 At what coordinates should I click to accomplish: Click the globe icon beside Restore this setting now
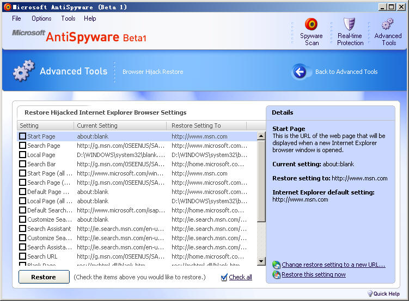tap(276, 274)
